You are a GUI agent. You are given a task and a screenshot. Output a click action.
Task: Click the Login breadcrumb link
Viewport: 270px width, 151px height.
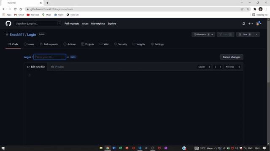[27, 57]
